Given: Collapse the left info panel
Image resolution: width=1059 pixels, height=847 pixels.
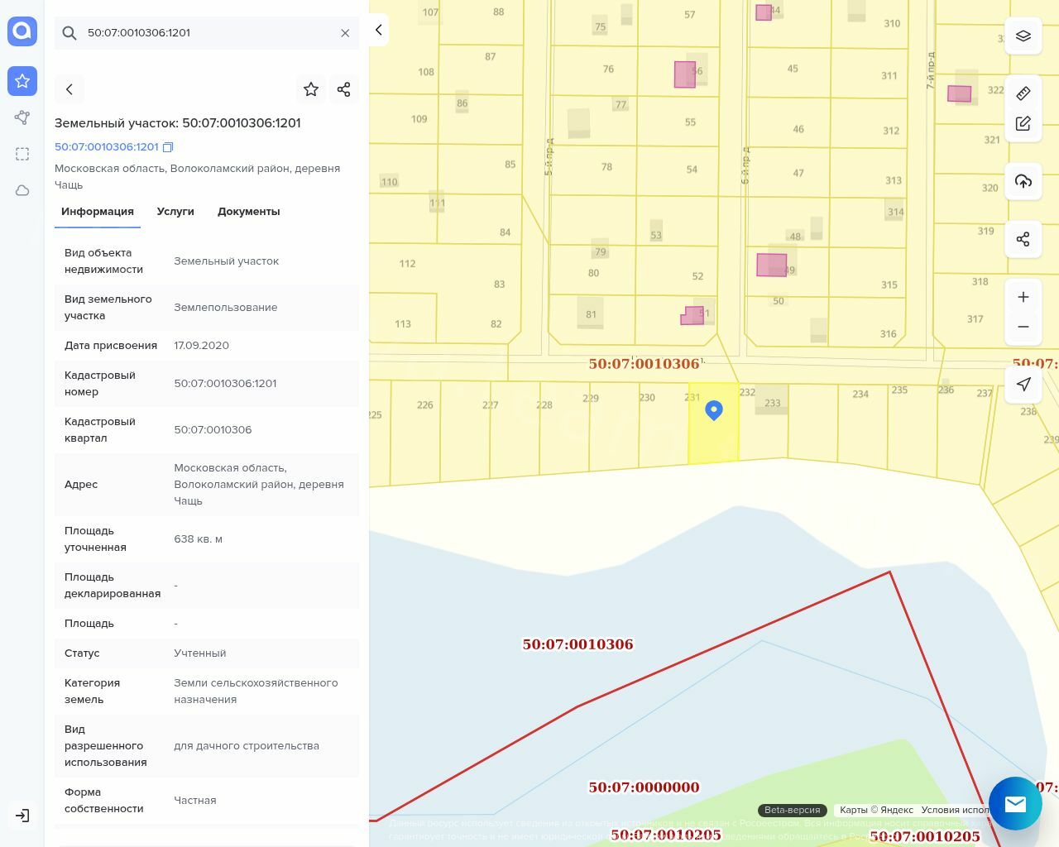Looking at the screenshot, I should click(x=378, y=30).
